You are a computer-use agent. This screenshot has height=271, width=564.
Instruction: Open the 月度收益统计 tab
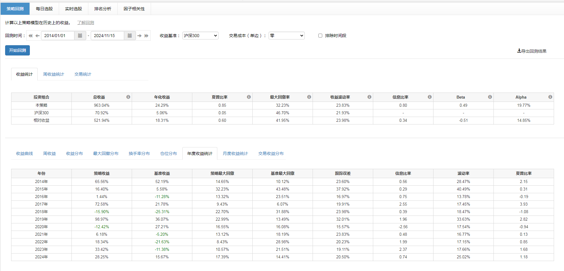tap(235, 153)
